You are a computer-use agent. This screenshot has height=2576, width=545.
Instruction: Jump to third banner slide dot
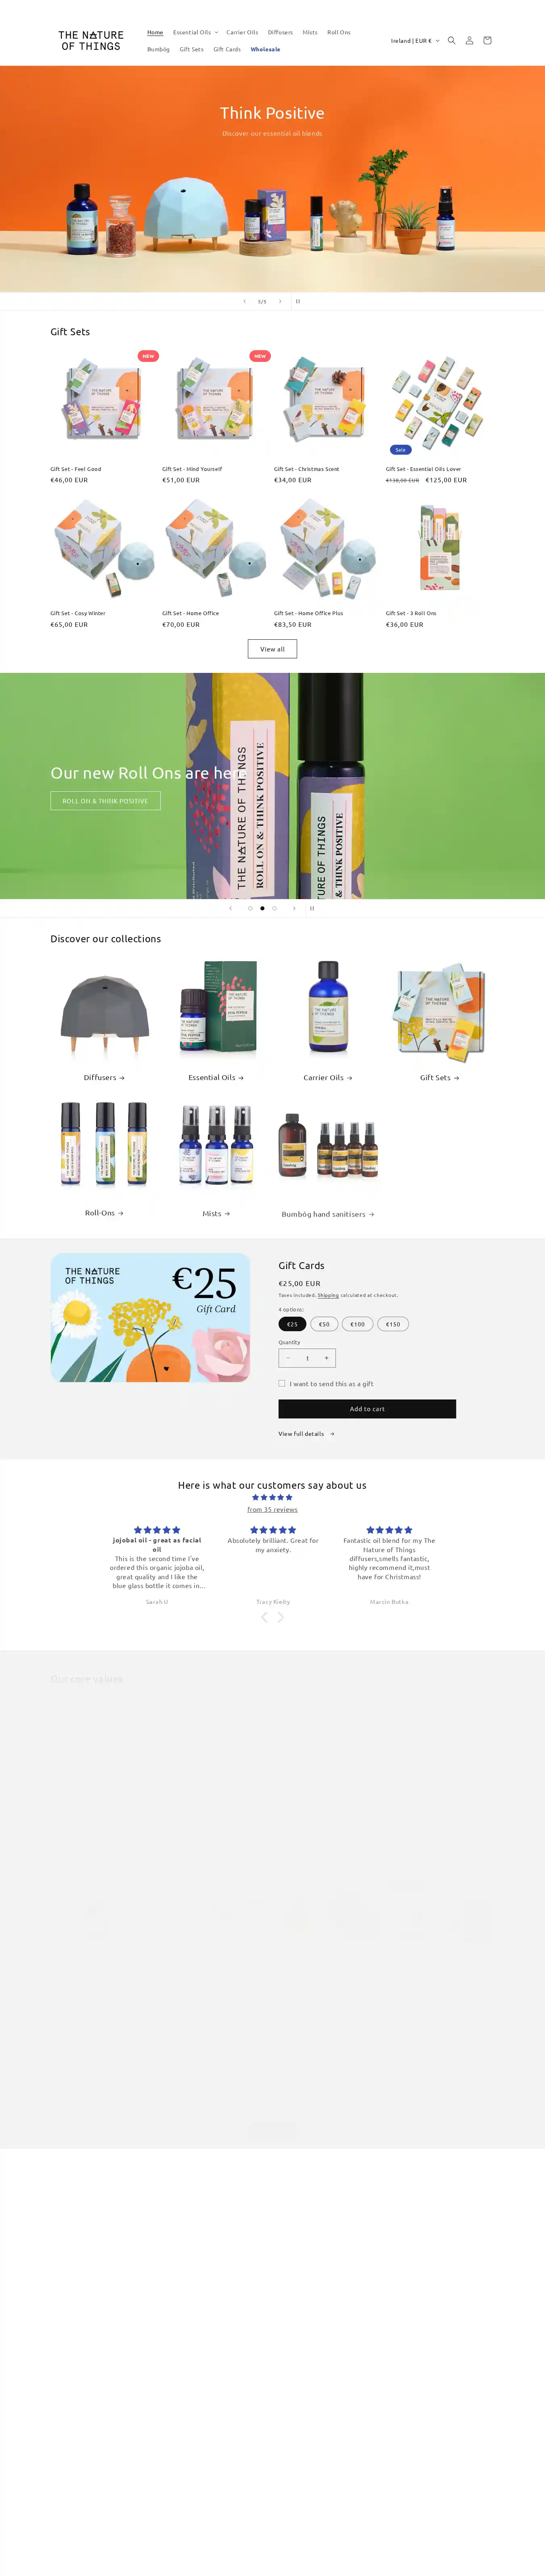click(274, 908)
